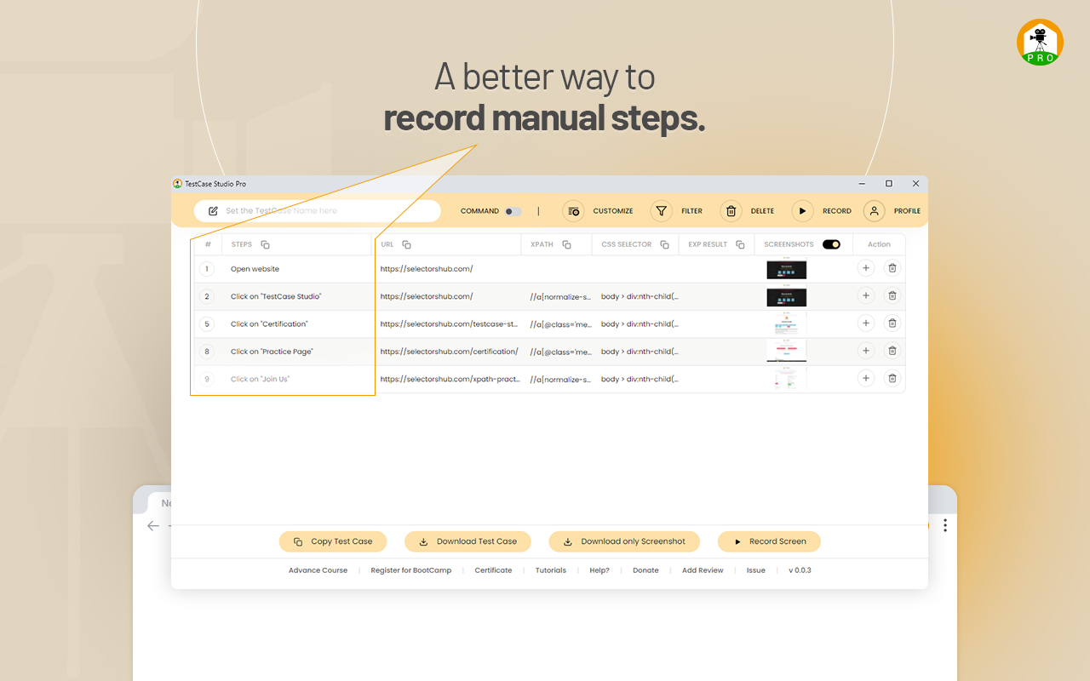The width and height of the screenshot is (1090, 681).
Task: Open the Profile account icon
Action: 874,211
